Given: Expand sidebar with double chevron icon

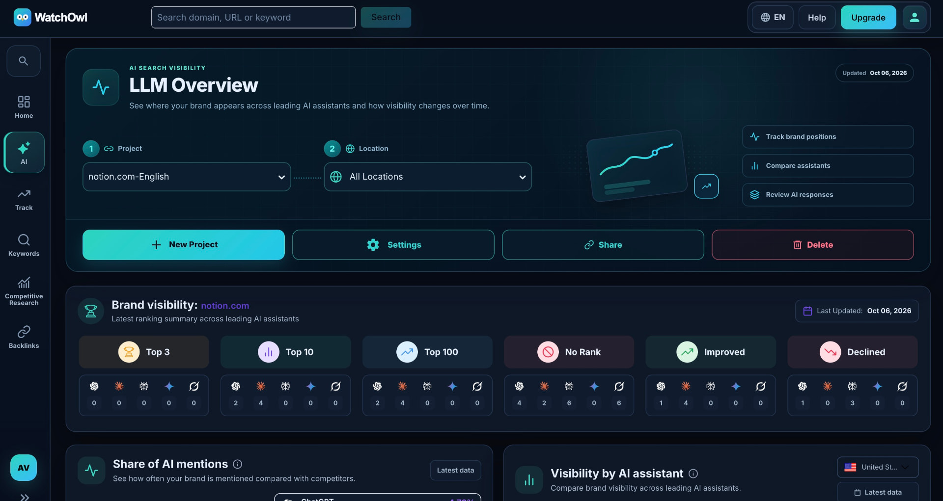Looking at the screenshot, I should coord(25,497).
